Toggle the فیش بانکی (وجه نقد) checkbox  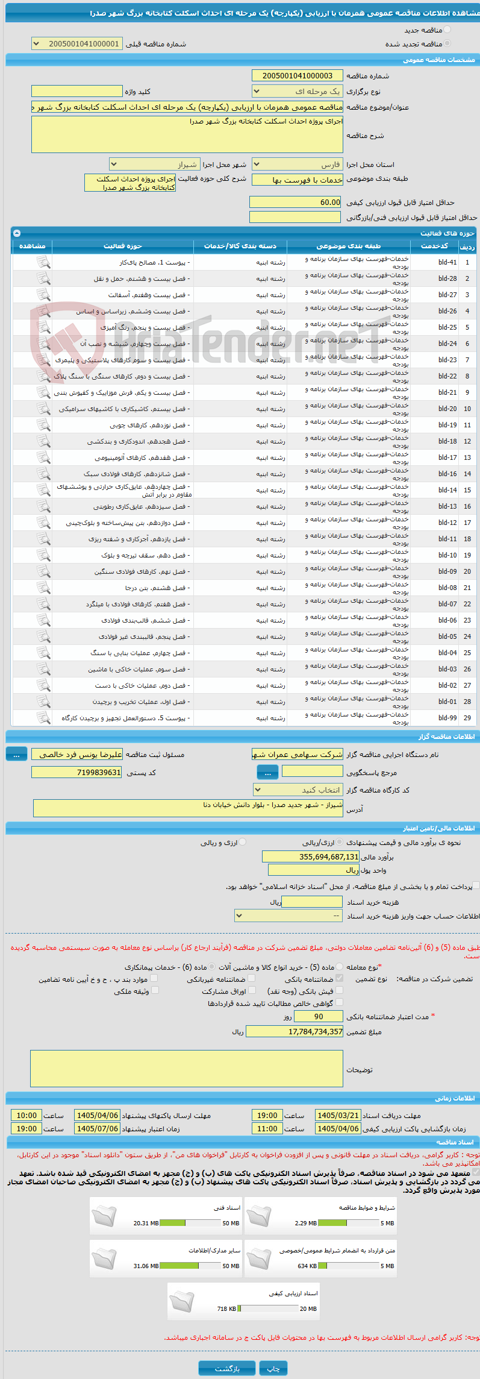pos(339,990)
